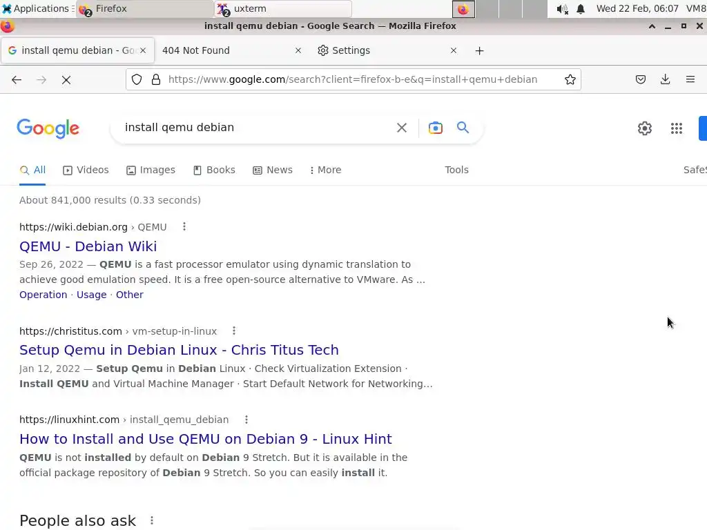The height and width of the screenshot is (530, 707).
Task: Switch to the uxterm taskbar window
Action: point(283,8)
